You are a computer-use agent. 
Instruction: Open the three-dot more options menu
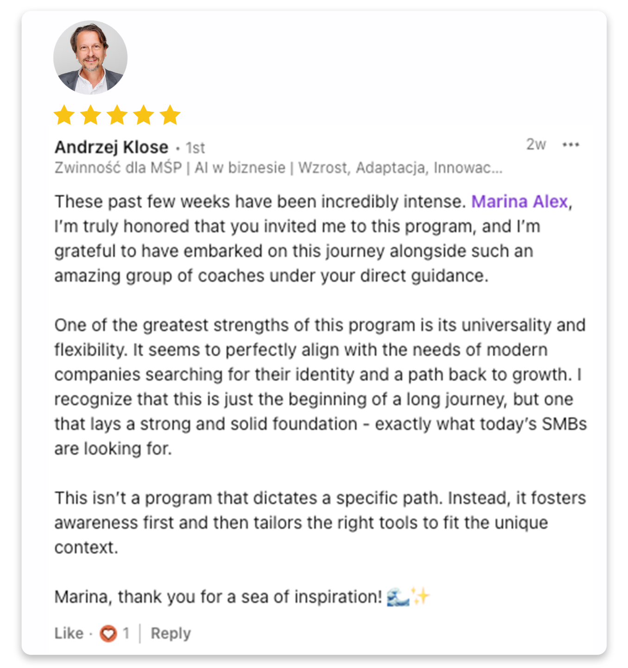[571, 145]
